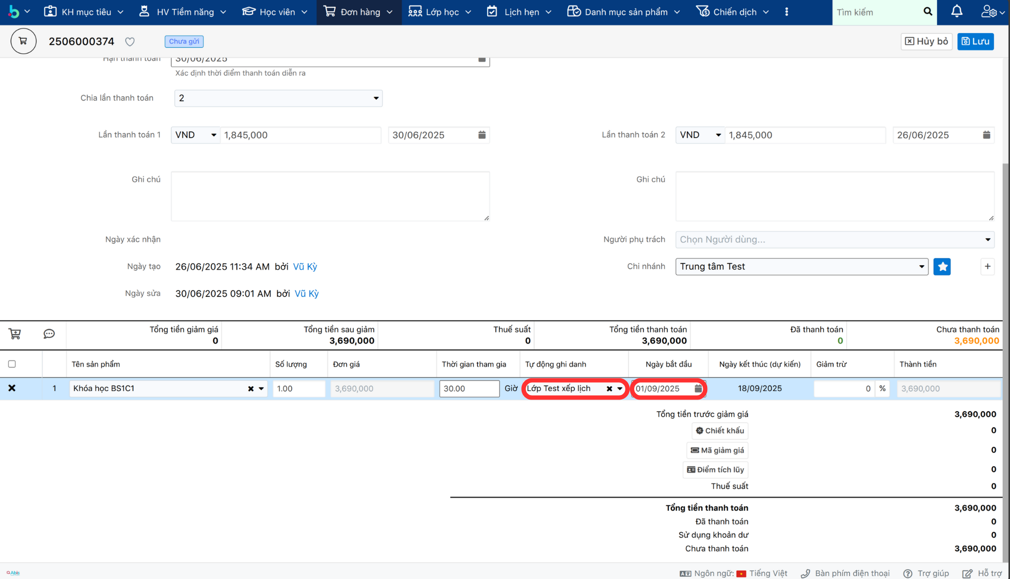Viewport: 1010px width, 579px height.
Task: Open the Chia lần thanh toán dropdown
Action: [x=278, y=98]
